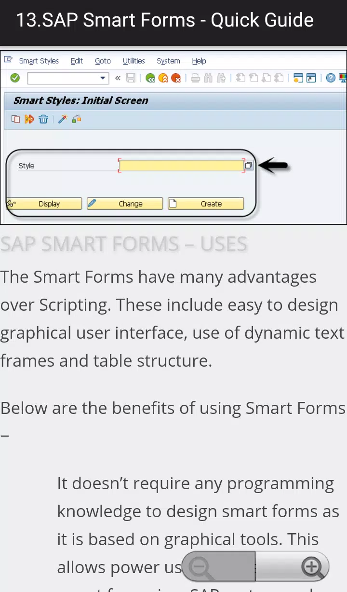This screenshot has height=592, width=347.
Task: Click the Customize Local Layout monitor icon
Action: [x=343, y=78]
